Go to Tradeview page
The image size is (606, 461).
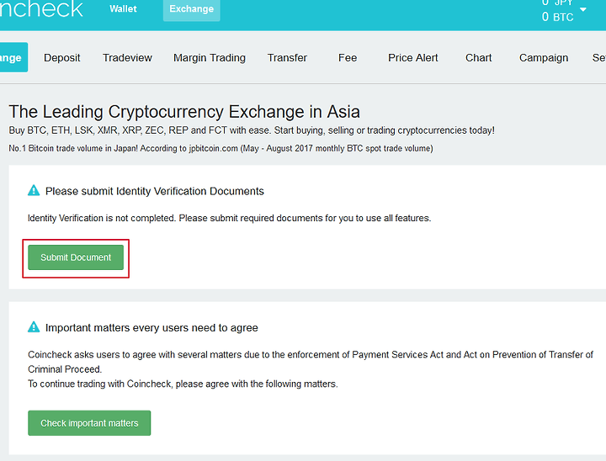(128, 57)
